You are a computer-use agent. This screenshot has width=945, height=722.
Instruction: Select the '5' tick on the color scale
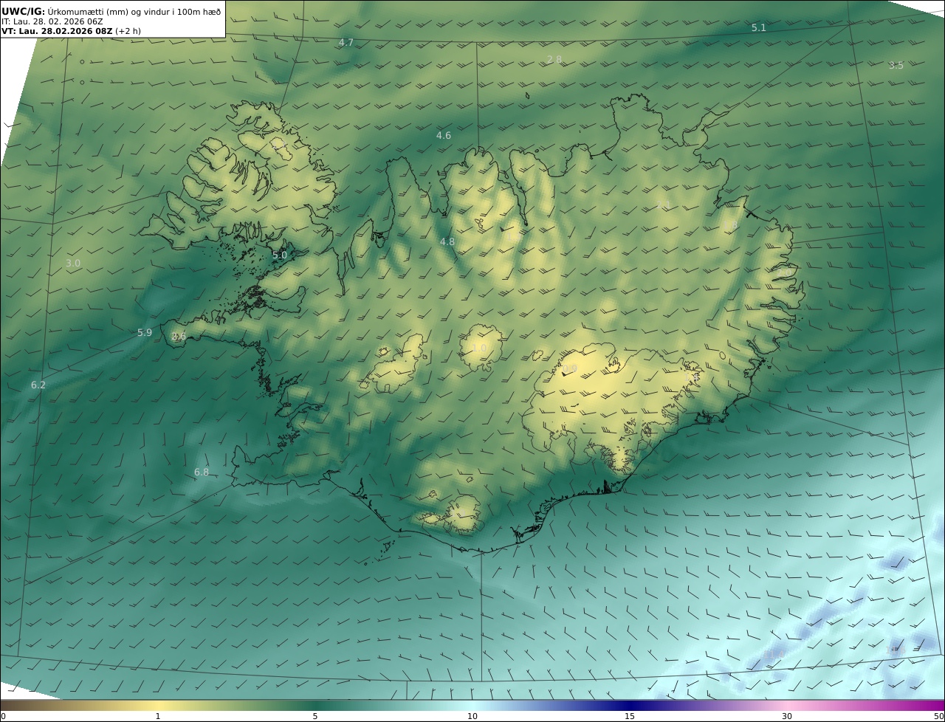(x=315, y=716)
